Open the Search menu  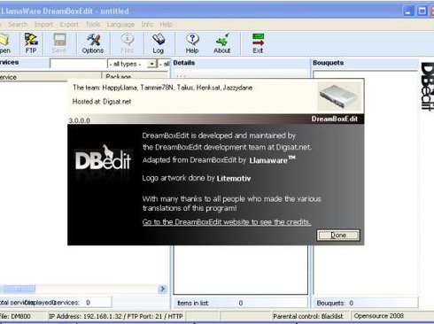pyautogui.click(x=18, y=25)
